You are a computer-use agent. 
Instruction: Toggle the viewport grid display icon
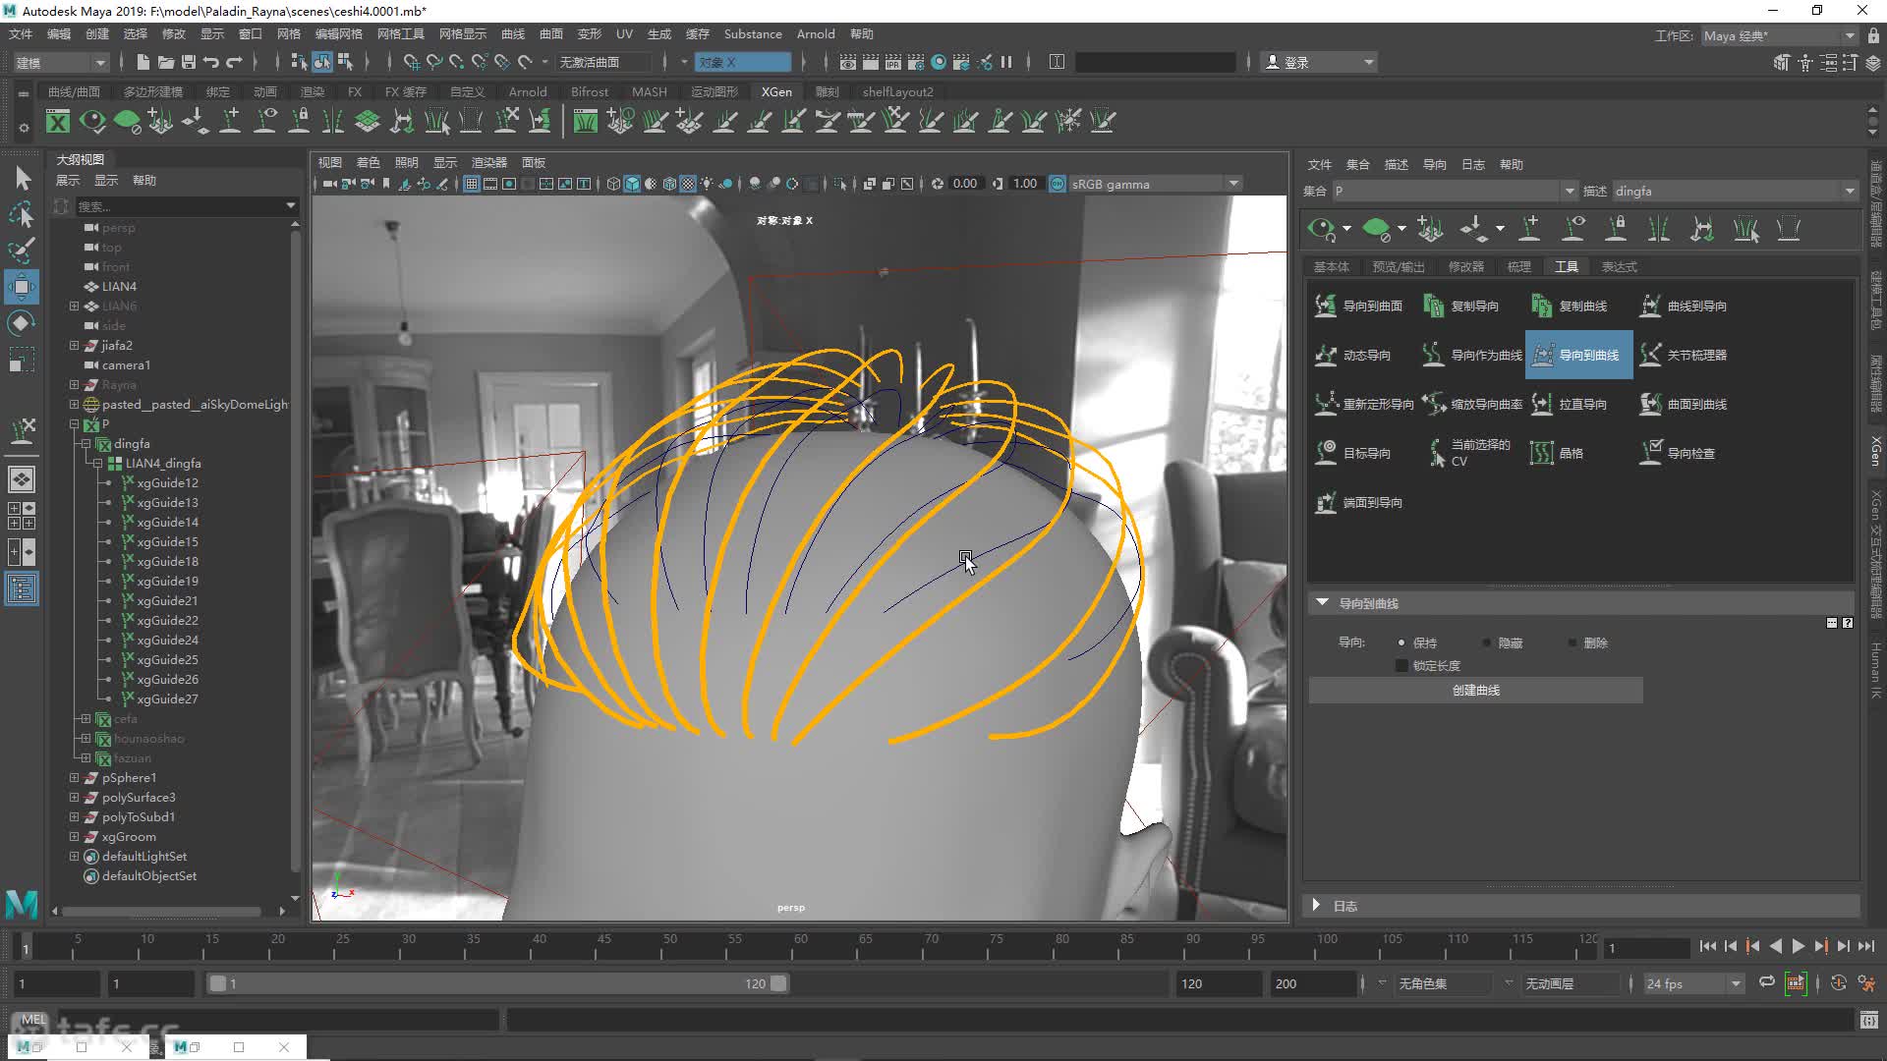click(471, 184)
